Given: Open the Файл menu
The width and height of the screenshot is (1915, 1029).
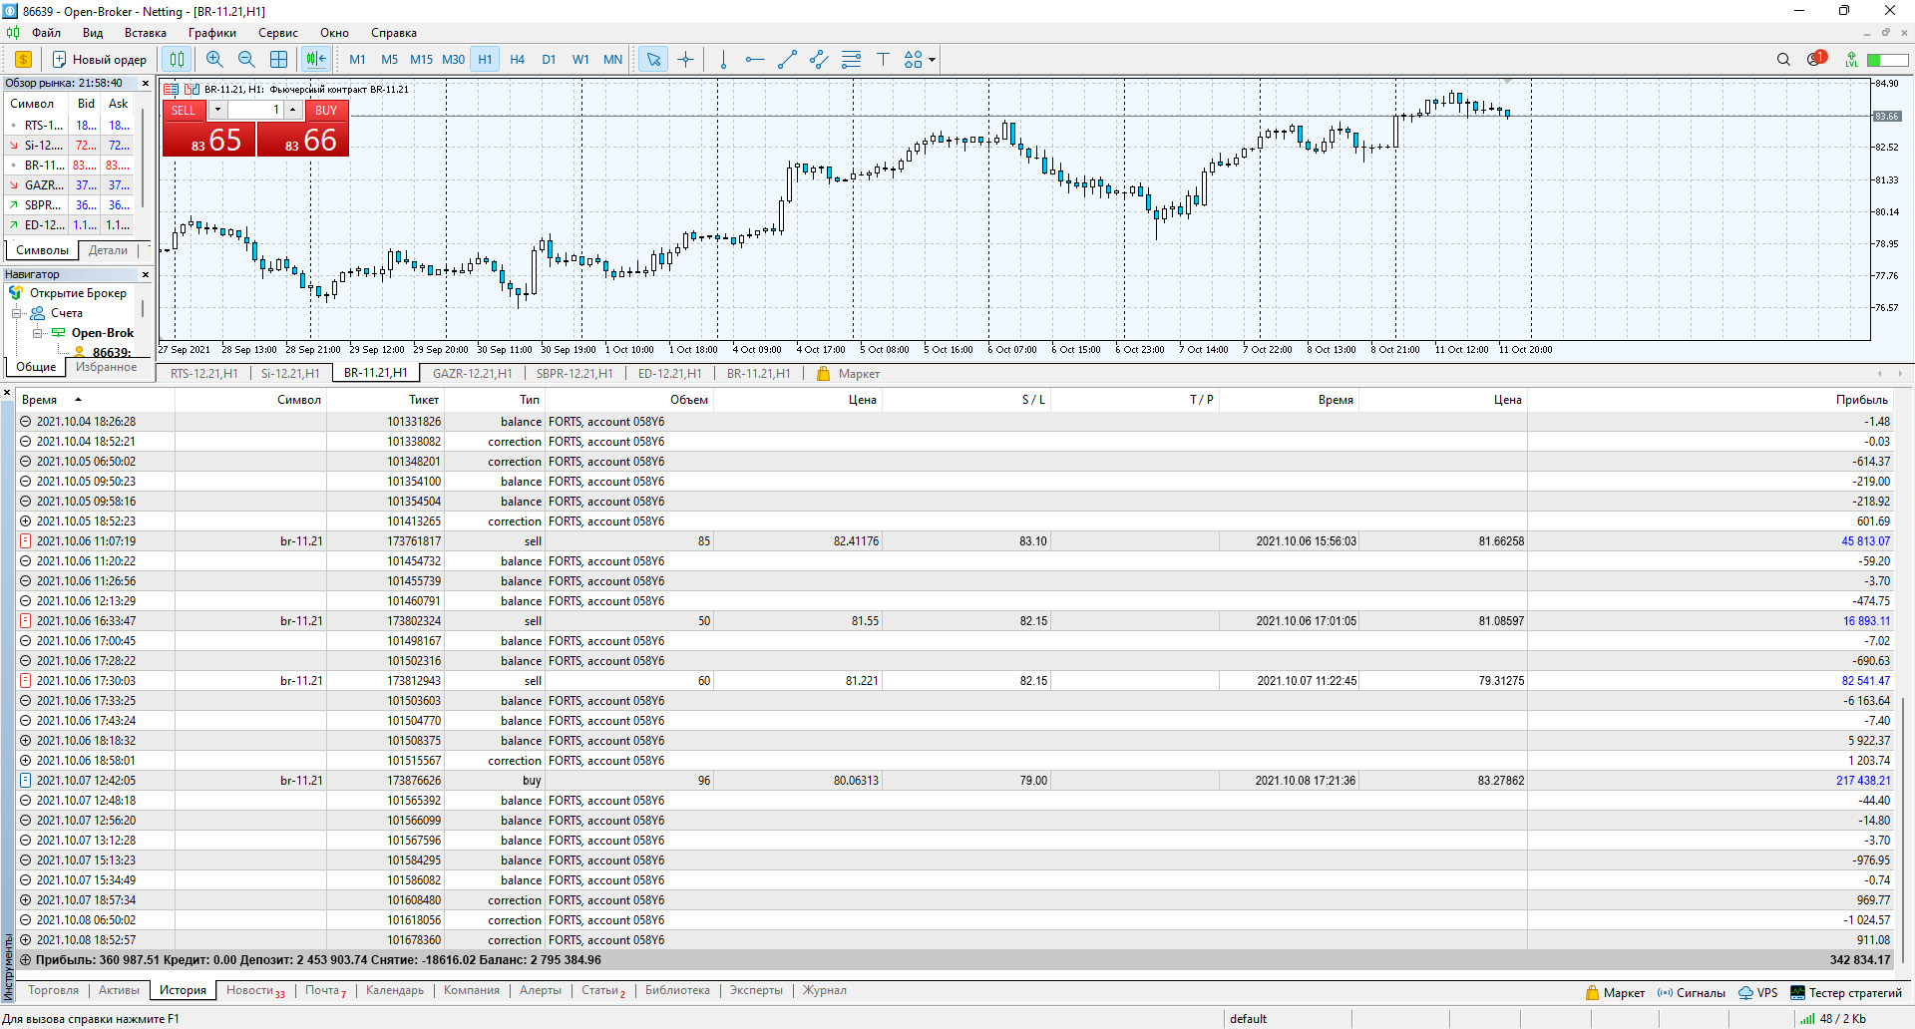Looking at the screenshot, I should point(46,33).
